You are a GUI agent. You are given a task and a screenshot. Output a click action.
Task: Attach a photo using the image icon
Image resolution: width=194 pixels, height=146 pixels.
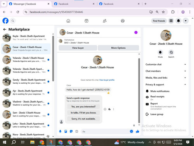tap(66, 132)
